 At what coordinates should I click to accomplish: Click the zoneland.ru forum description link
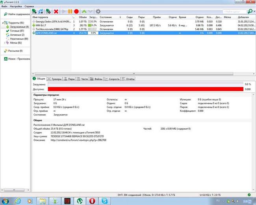(x=78, y=140)
